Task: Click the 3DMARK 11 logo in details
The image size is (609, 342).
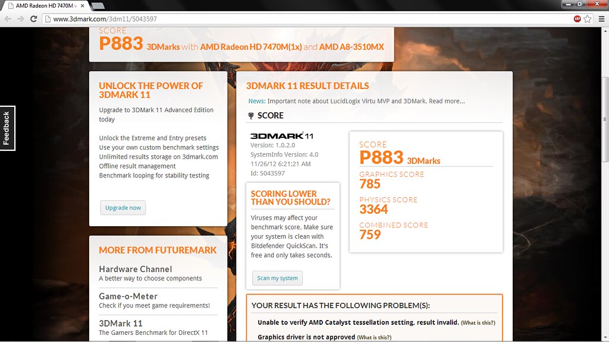Action: tap(281, 136)
